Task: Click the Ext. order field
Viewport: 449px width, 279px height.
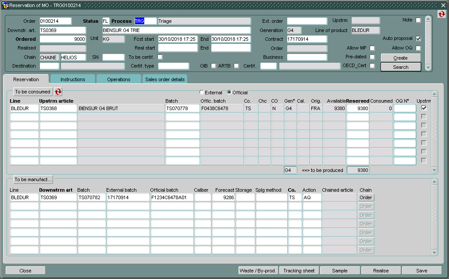Action: [307, 21]
